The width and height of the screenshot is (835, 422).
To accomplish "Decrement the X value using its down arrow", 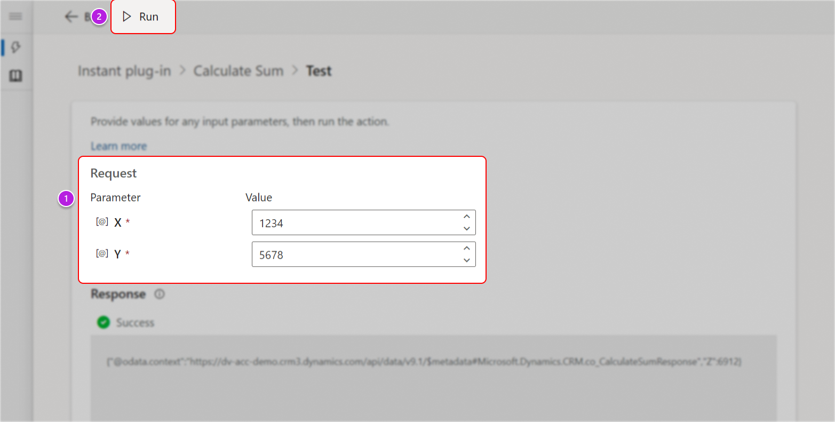I will click(466, 229).
